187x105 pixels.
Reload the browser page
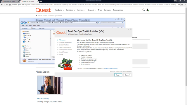click(x=7, y=5)
